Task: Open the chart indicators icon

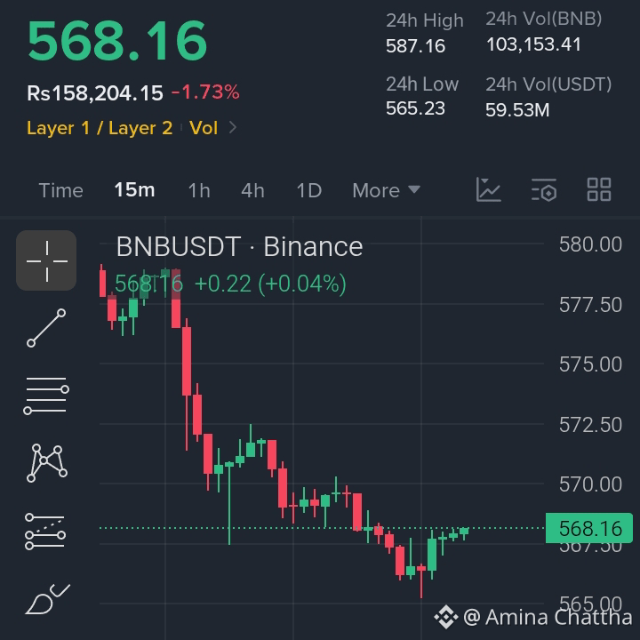Action: click(x=489, y=190)
